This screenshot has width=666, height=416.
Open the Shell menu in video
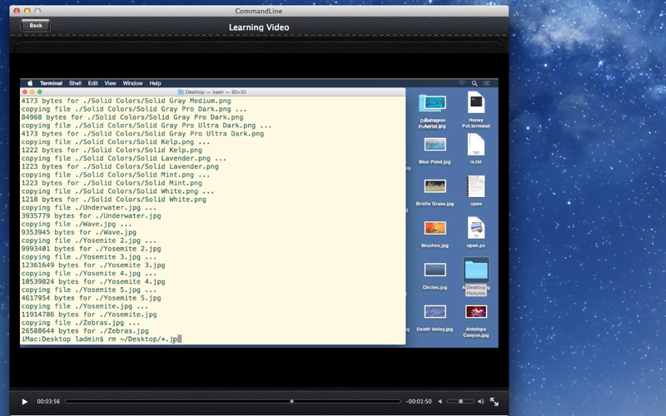75,83
